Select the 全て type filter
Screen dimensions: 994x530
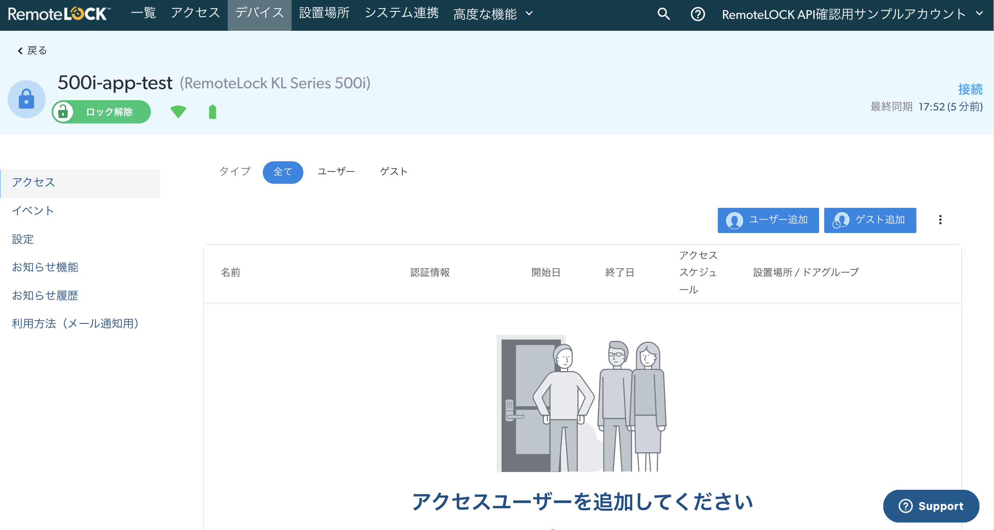[x=283, y=172]
